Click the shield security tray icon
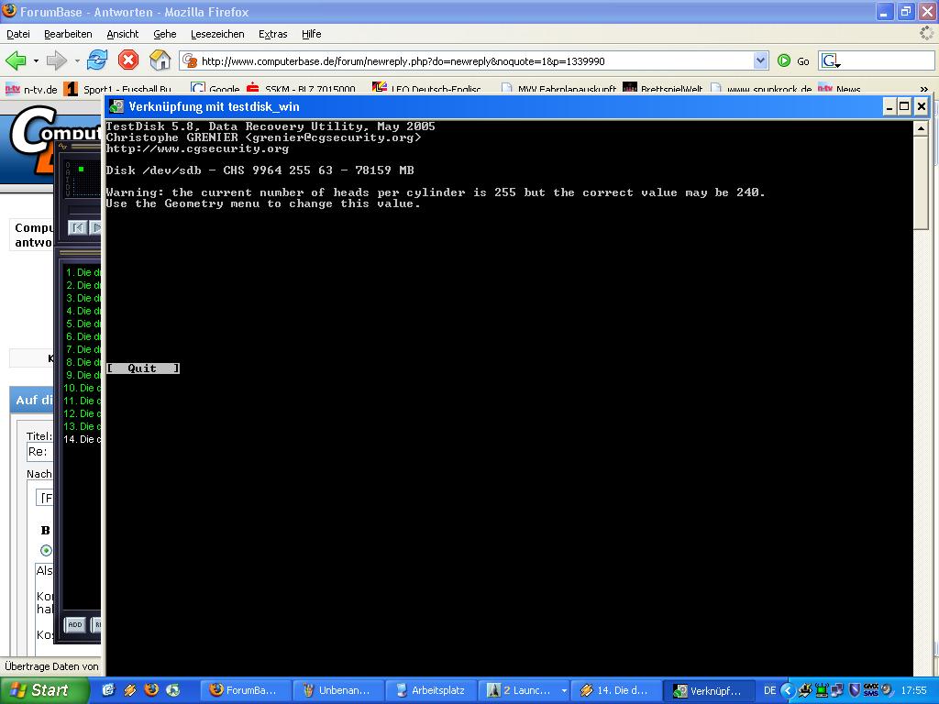Image resolution: width=939 pixels, height=704 pixels. (x=855, y=689)
